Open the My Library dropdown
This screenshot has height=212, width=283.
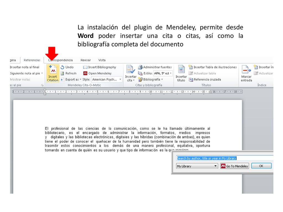coord(197,166)
